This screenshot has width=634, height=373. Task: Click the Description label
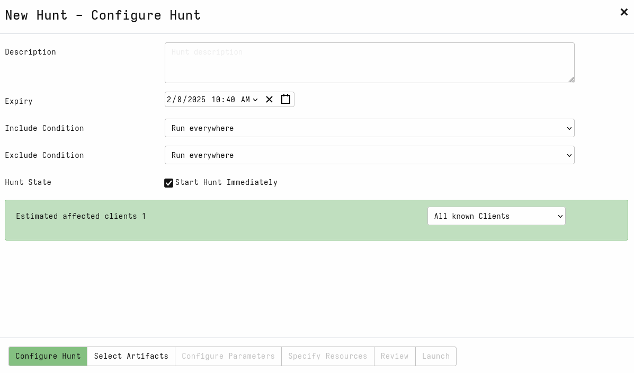pyautogui.click(x=30, y=52)
